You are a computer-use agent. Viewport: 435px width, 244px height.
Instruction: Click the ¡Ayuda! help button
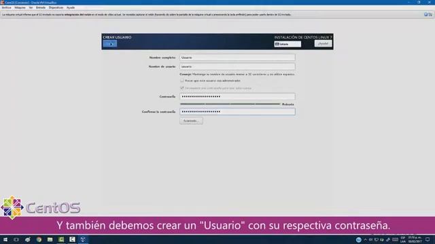(324, 43)
